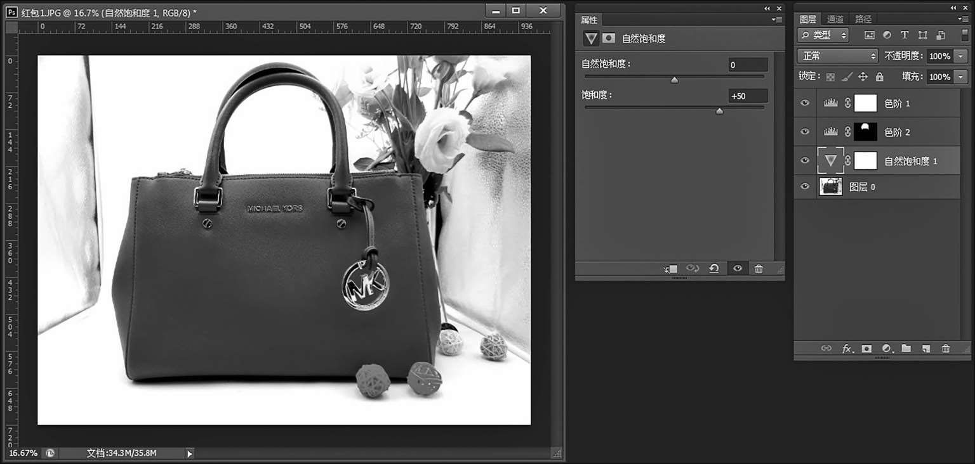Image resolution: width=975 pixels, height=464 pixels.
Task: Select the 自然饱和度 1 layer name
Action: (x=911, y=161)
